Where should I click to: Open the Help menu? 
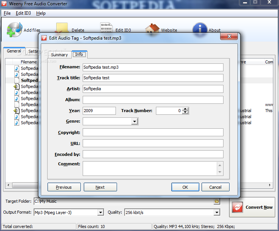41,13
